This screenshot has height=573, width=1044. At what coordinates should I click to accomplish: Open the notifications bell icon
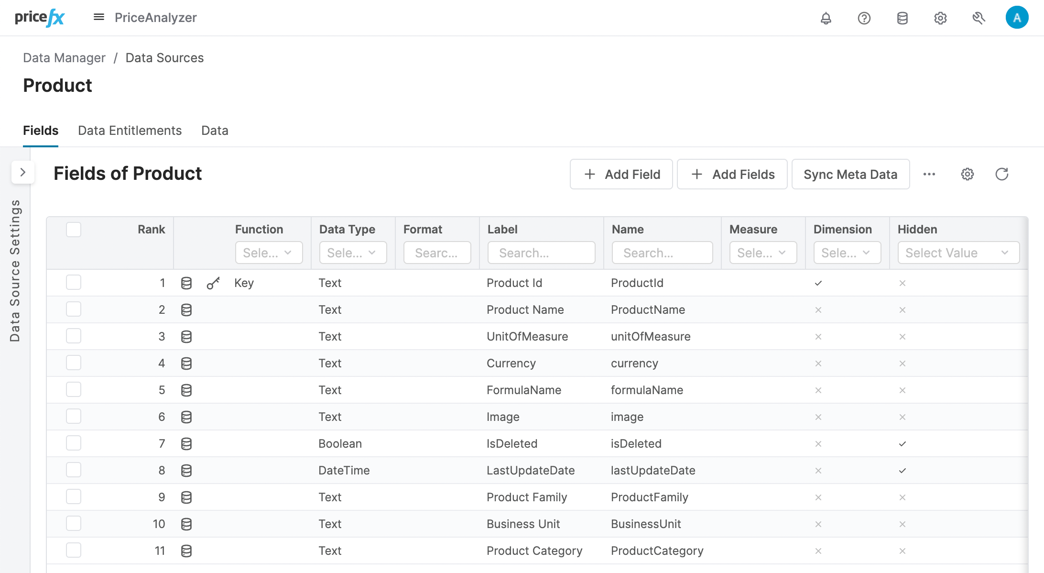pos(826,18)
